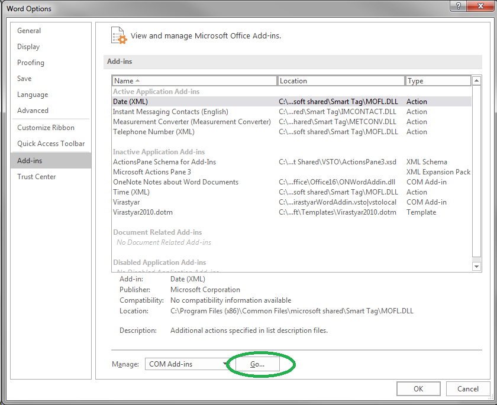This screenshot has width=497, height=405.
Task: Select ActionsPane Schema for Add-Ins row
Action: pyautogui.click(x=292, y=162)
